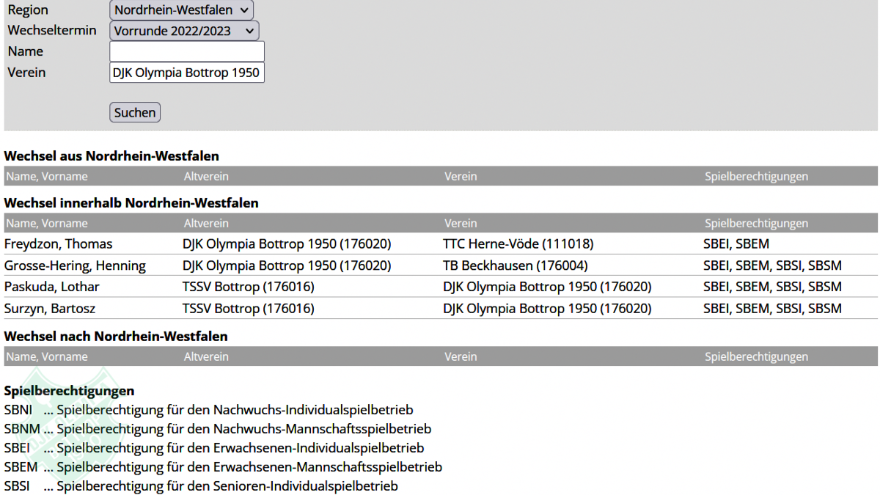Select Freydzon's SBEI, SBEM permissions cell
The image size is (880, 495).
(x=736, y=244)
